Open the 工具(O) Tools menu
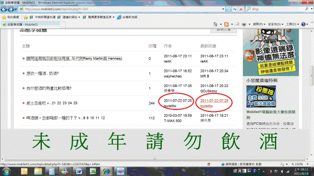The image size is (314, 176). pos(292,24)
